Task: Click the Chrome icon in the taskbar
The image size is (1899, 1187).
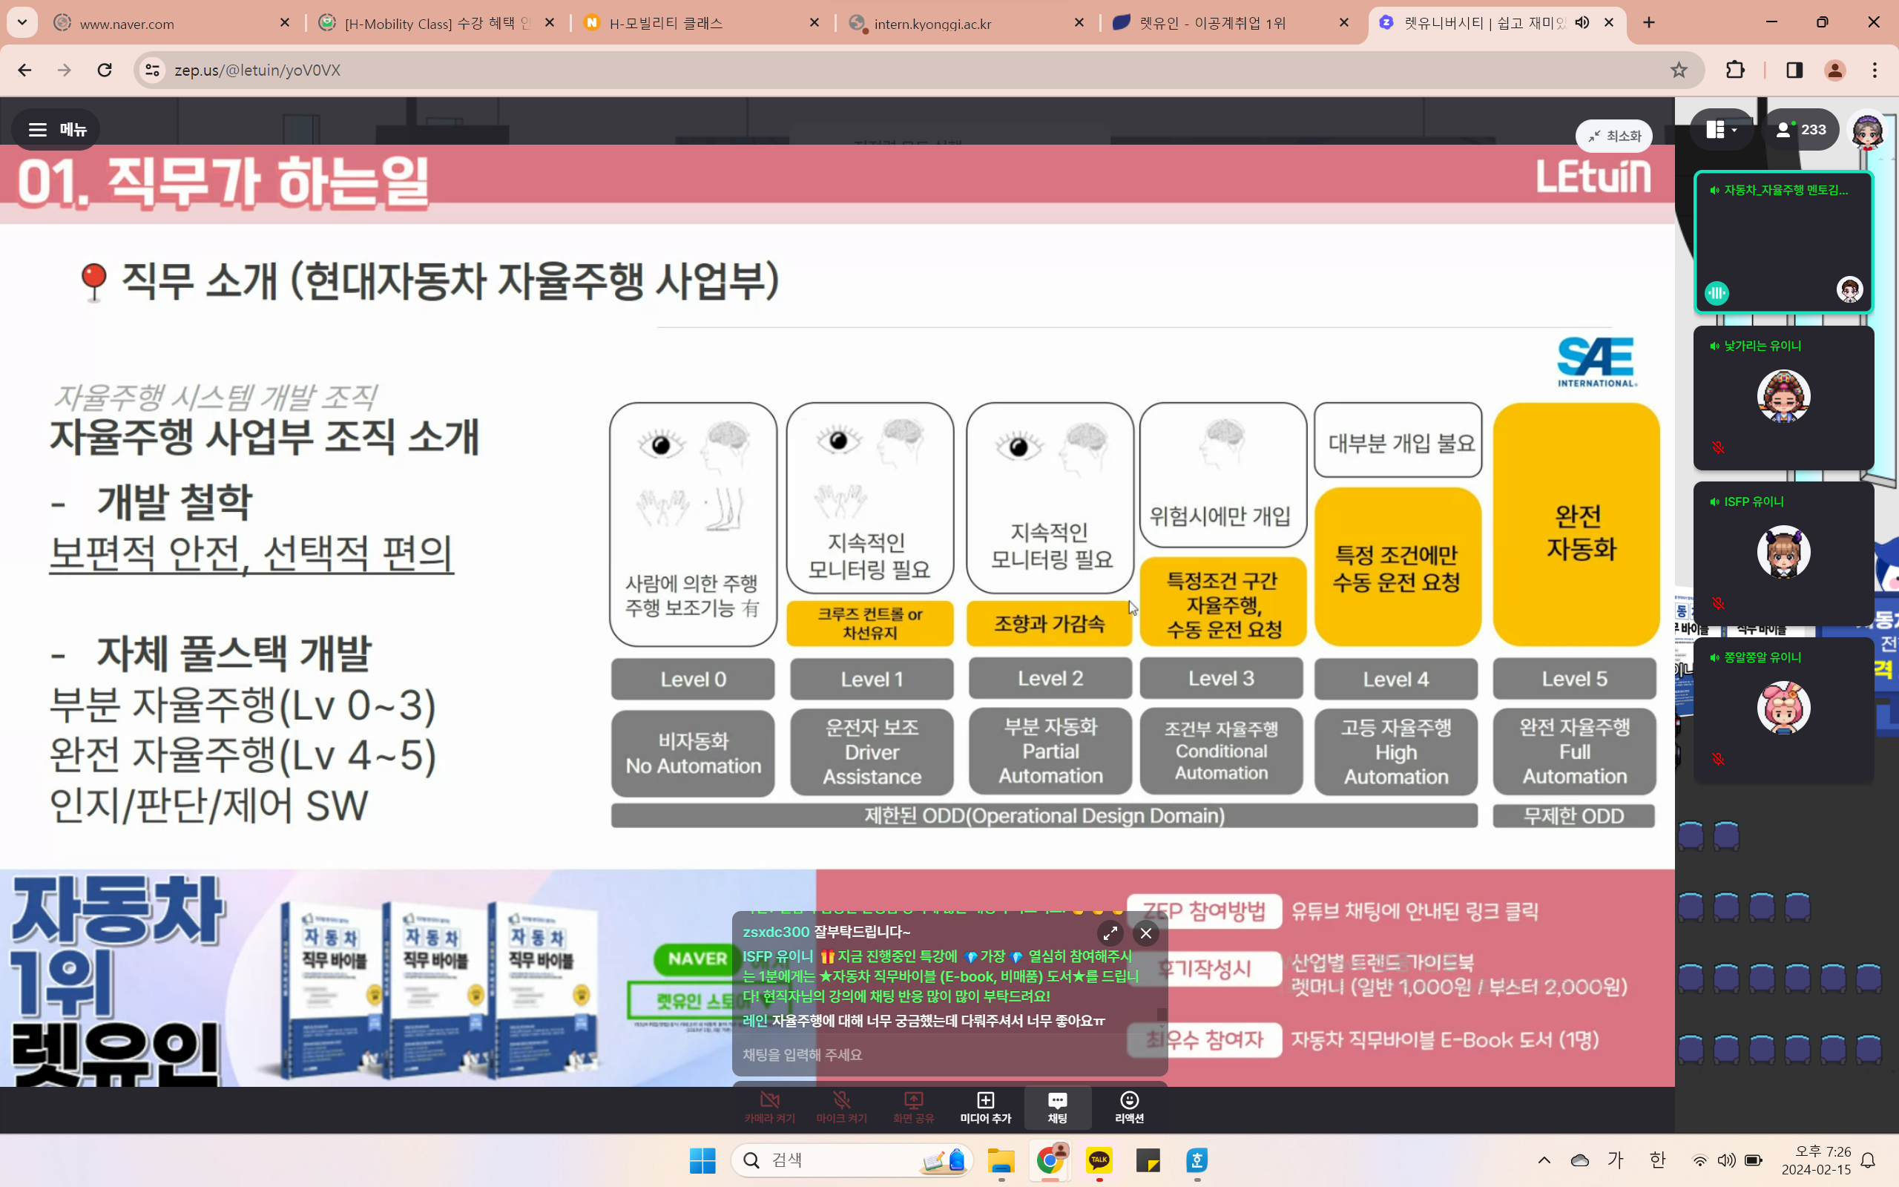Action: click(1050, 1160)
